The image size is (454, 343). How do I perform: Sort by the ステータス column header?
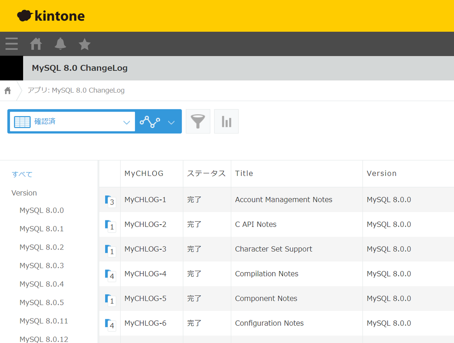click(x=206, y=174)
